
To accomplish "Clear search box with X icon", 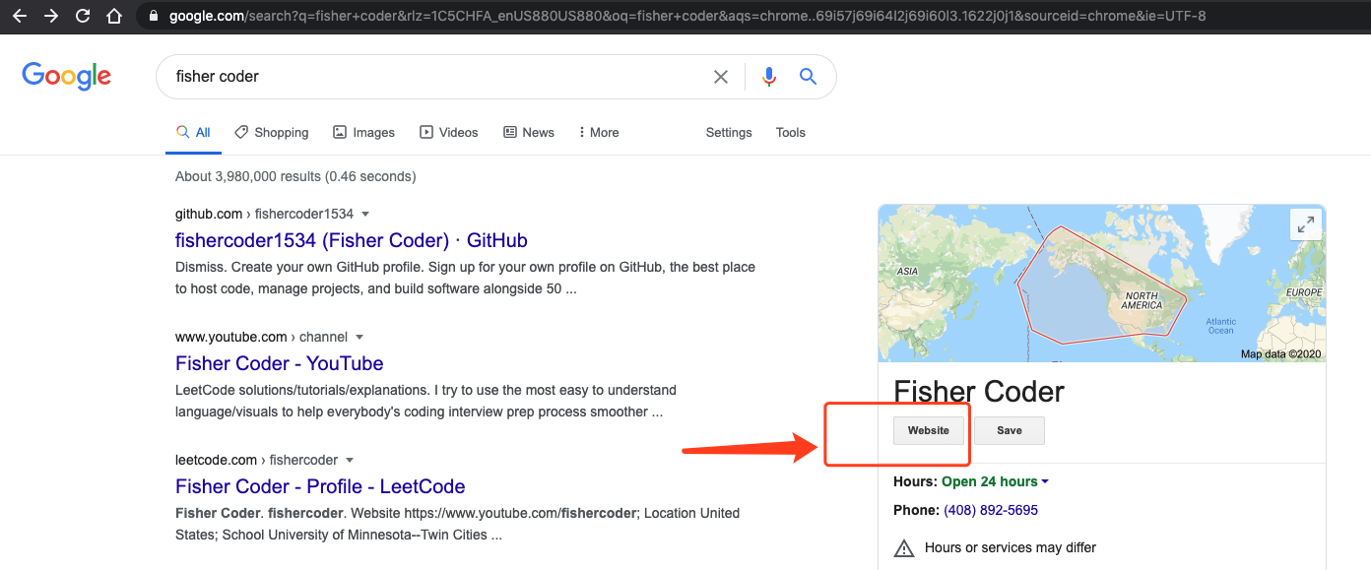I will [x=721, y=77].
